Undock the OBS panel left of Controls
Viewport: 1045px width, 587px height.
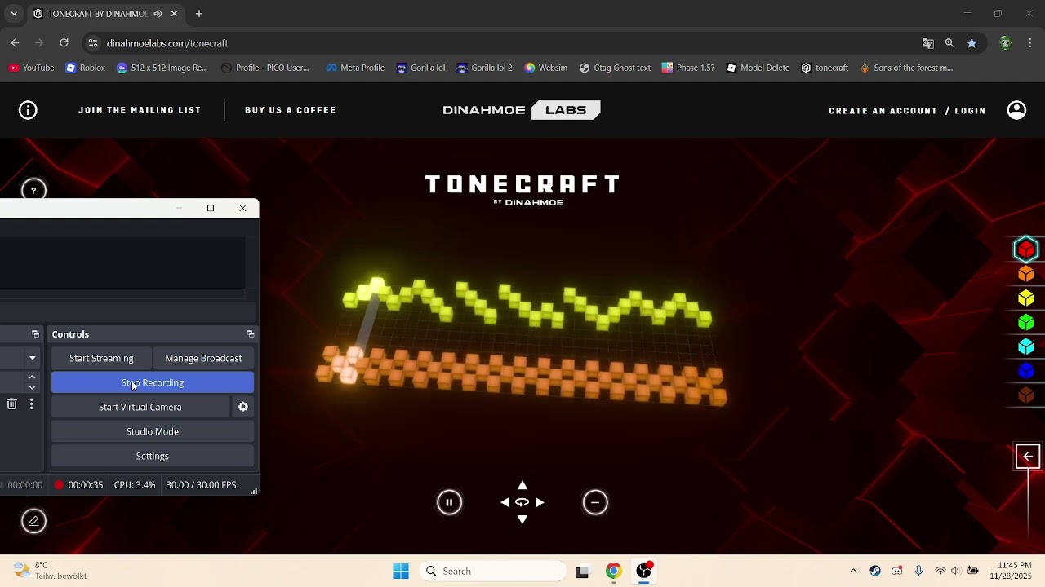click(35, 334)
